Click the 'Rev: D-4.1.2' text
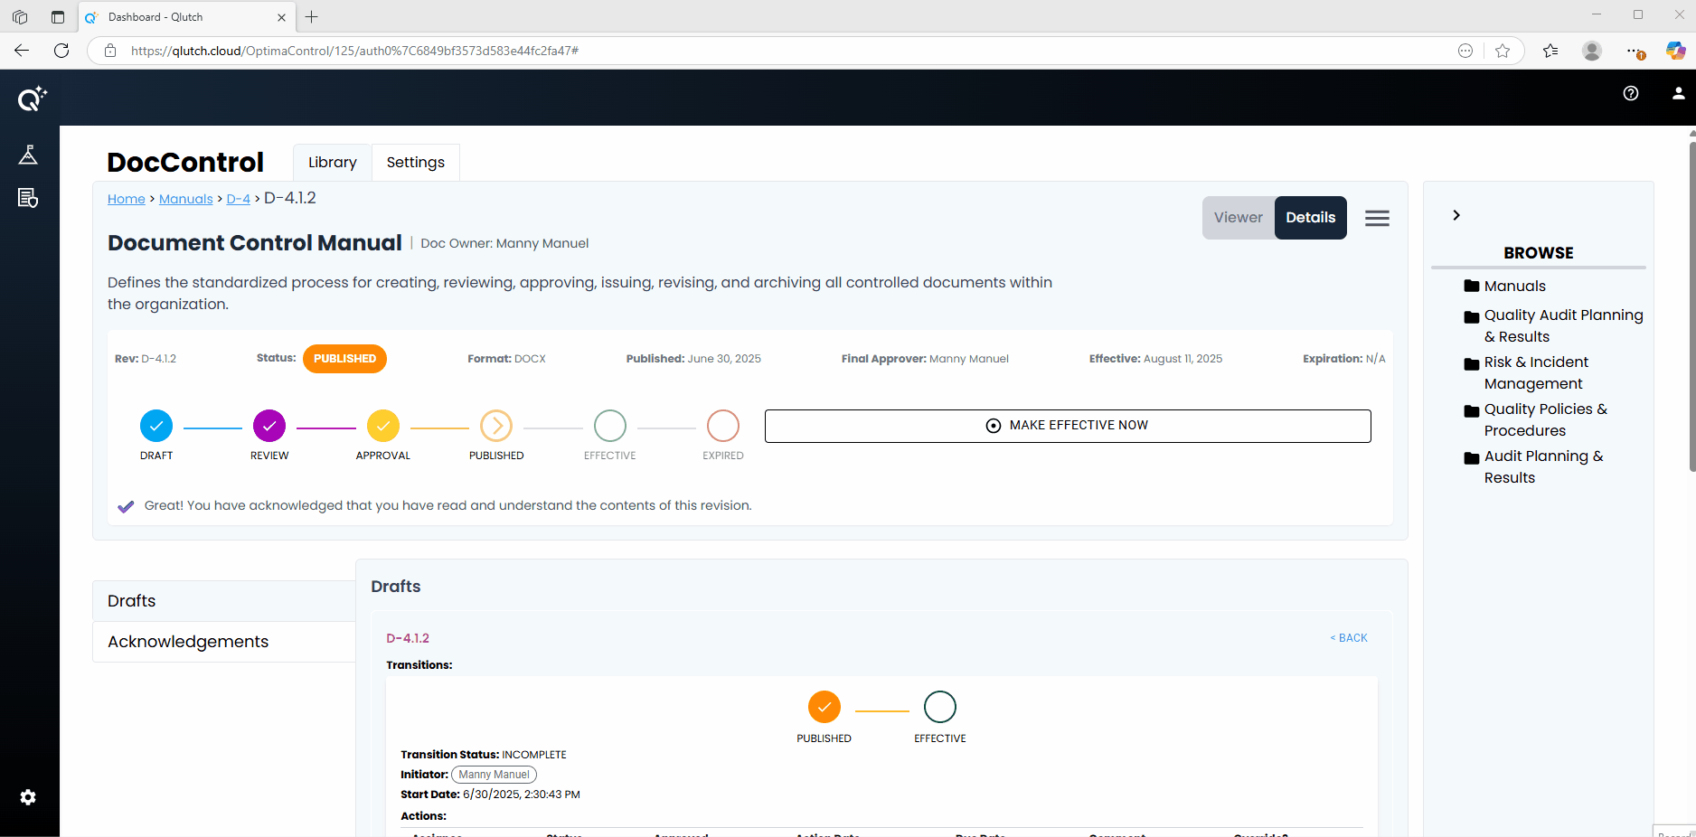The image size is (1696, 837). click(146, 359)
